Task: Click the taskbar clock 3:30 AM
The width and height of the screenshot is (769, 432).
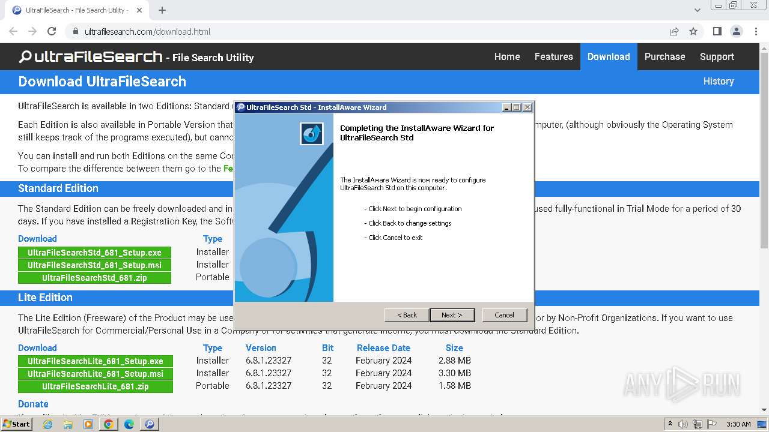Action: tap(738, 424)
